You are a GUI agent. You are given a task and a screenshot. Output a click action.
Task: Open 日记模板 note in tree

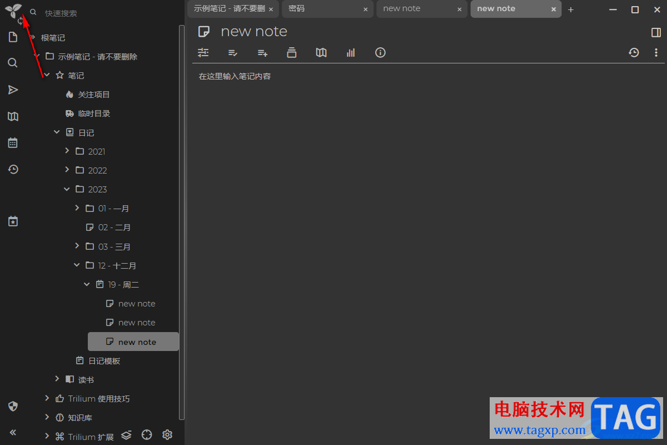click(104, 360)
